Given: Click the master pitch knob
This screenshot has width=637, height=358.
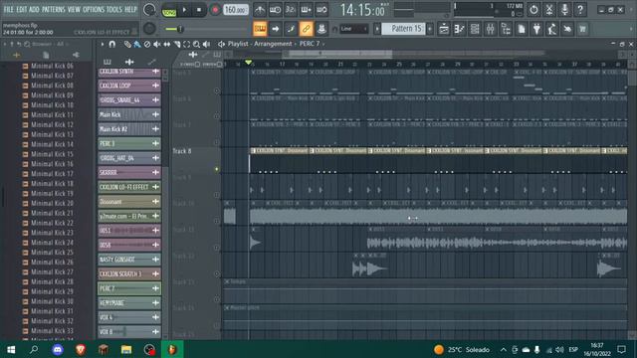Looking at the screenshot, I should coord(149,29).
